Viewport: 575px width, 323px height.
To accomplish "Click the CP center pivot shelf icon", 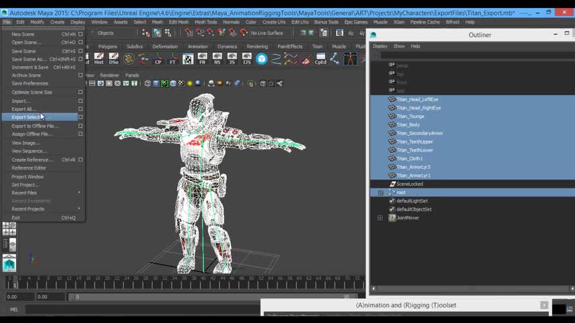I will tap(158, 59).
